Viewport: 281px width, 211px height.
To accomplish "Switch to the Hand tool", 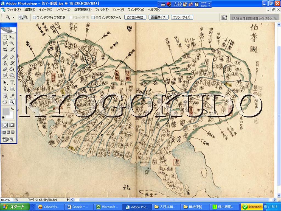I will (5, 102).
